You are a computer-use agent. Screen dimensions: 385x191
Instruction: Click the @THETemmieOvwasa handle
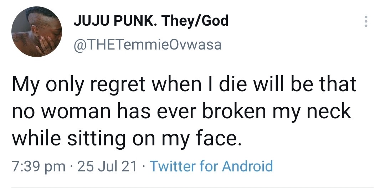point(147,45)
